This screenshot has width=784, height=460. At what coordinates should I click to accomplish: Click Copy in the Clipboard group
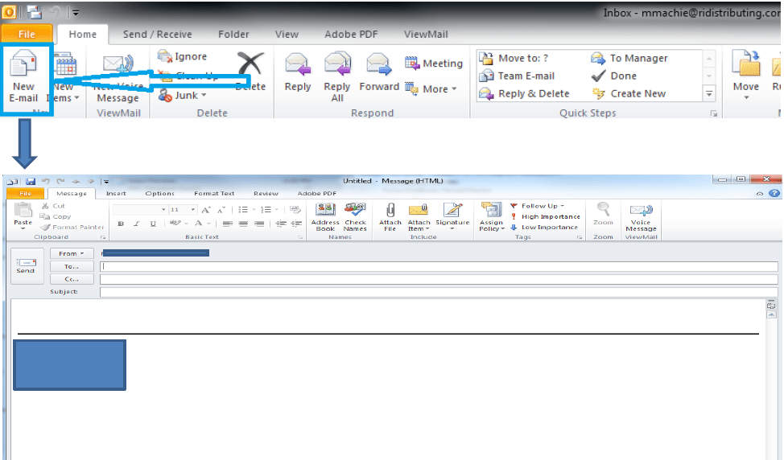(x=56, y=216)
